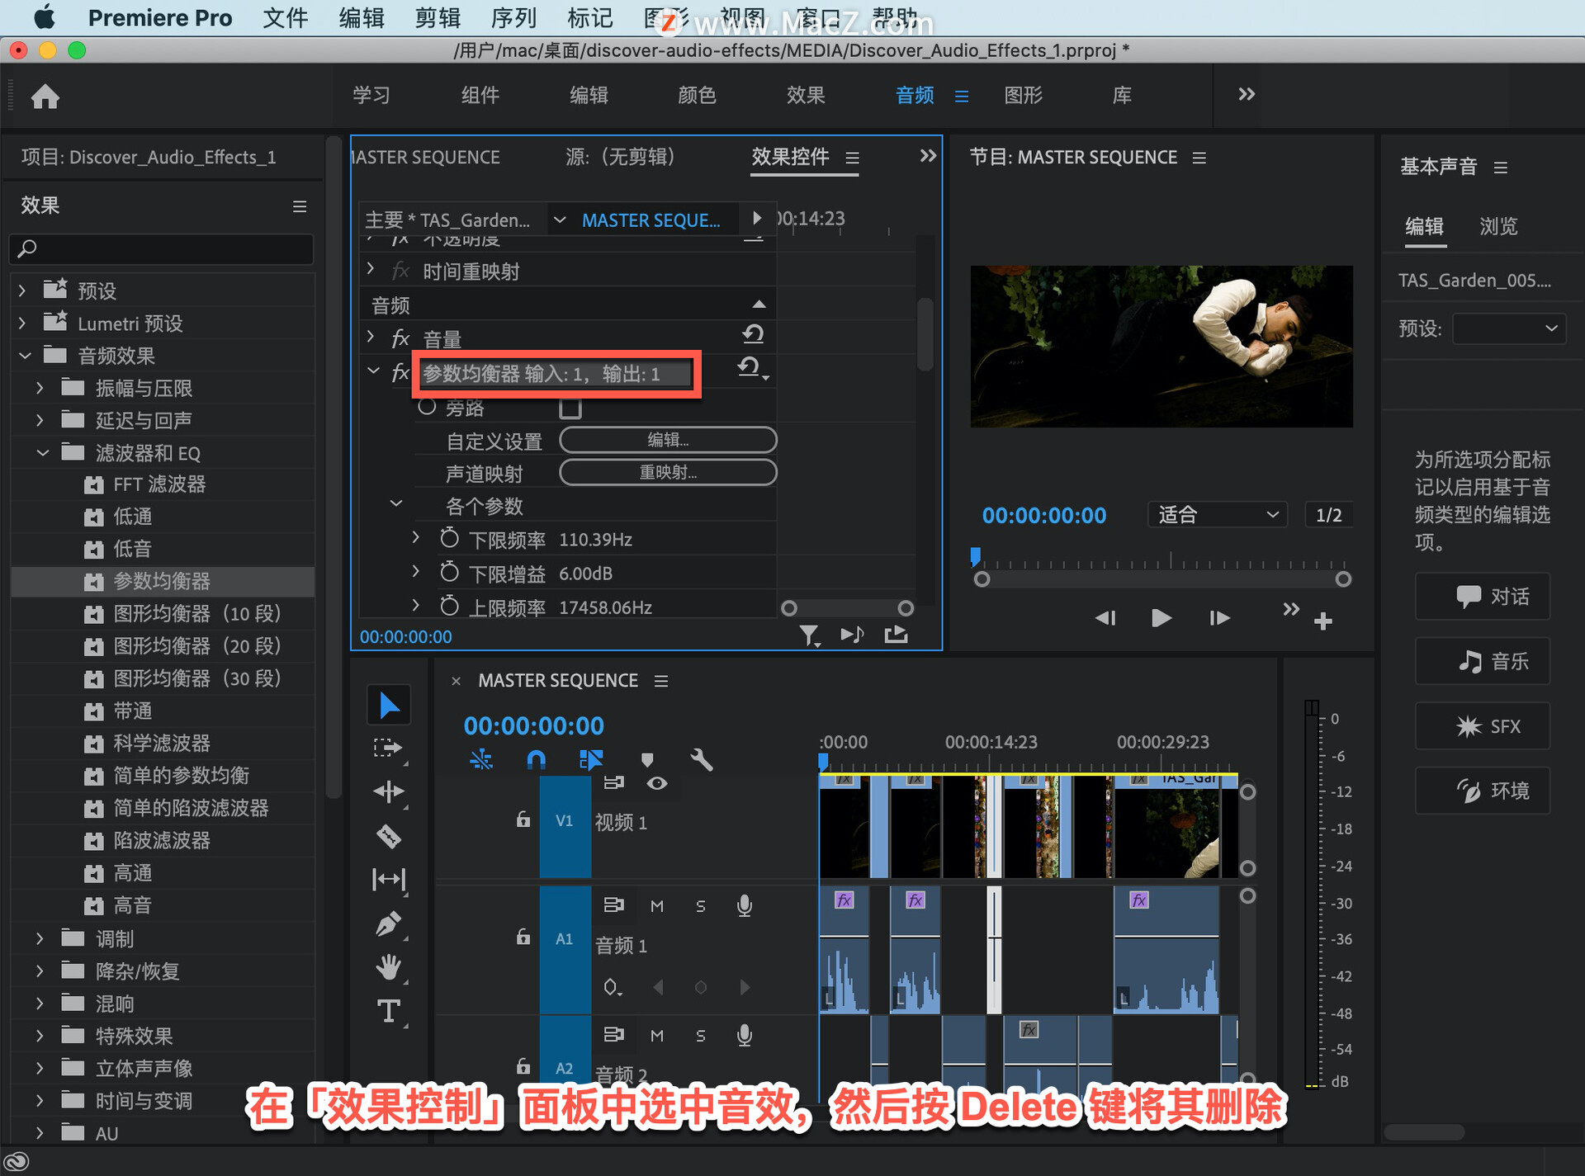Toggle V1 track output eye

(x=657, y=783)
